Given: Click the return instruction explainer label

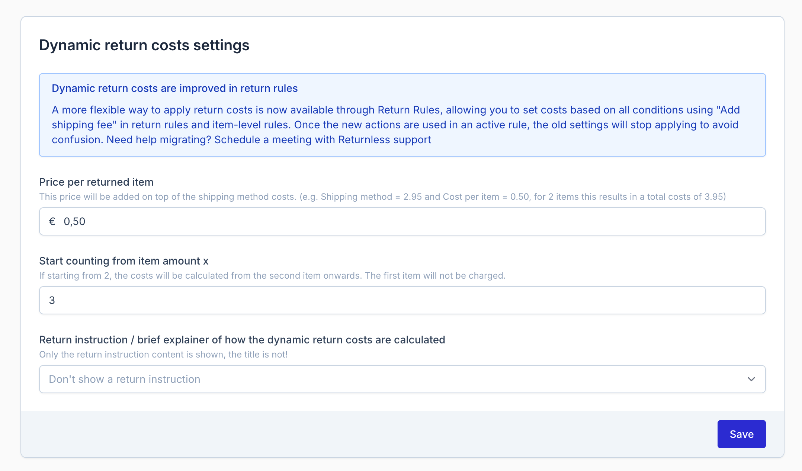Looking at the screenshot, I should 242,340.
